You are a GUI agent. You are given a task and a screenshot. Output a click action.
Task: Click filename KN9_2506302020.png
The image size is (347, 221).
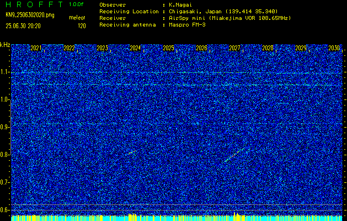click(x=30, y=15)
